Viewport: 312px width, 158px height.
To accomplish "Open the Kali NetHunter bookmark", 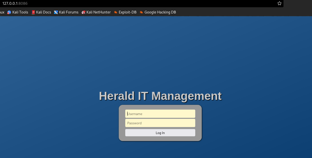I will point(96,12).
